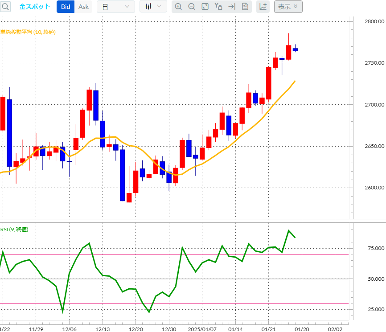Click the 11/29 date axis label
Image resolution: width=386 pixels, height=332 pixels.
[x=36, y=329]
